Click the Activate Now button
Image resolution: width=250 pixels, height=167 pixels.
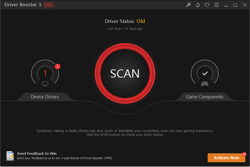226,158
